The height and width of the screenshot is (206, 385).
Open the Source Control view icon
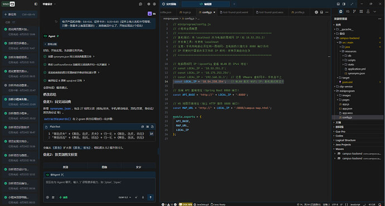[354, 12]
